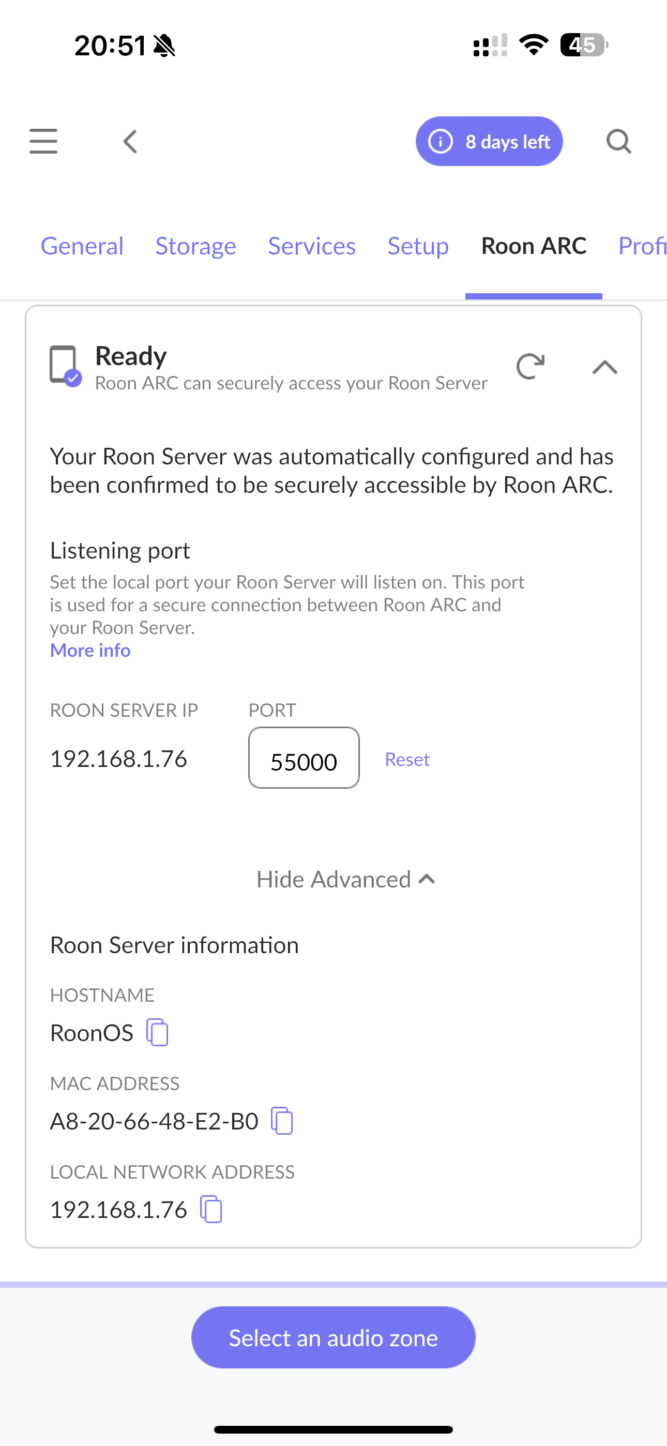Open the Setup tab

(x=418, y=246)
